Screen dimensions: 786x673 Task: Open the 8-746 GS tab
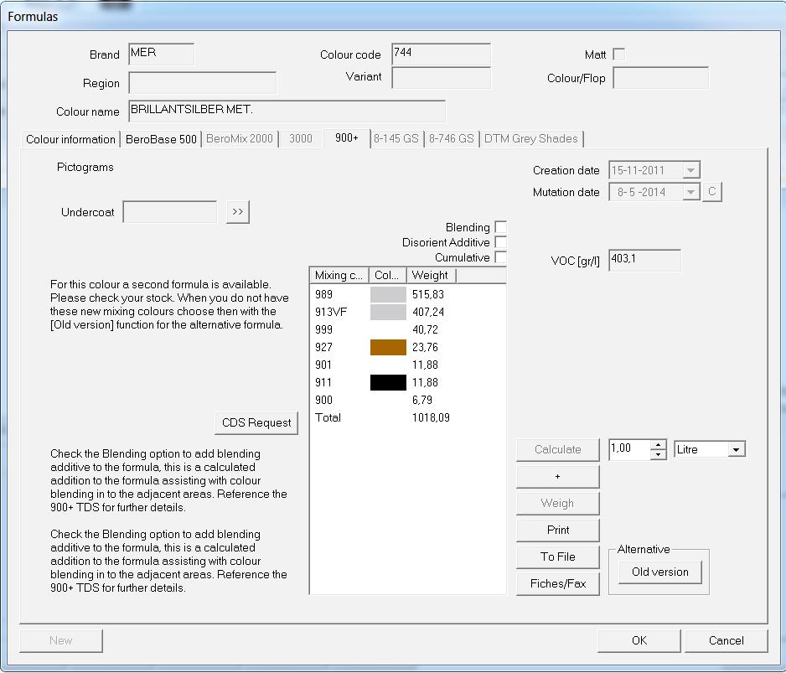(451, 139)
